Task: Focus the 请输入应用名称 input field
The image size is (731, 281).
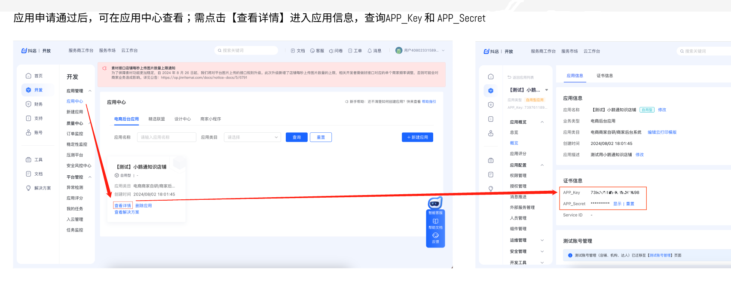Action: click(167, 137)
